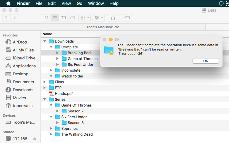This screenshot has height=143, width=229.
Task: Open Desktop from the sidebar
Action: (17, 74)
